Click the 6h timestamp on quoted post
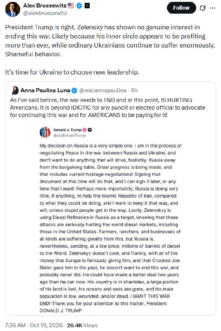This screenshot has height=331, width=221. [x=134, y=90]
